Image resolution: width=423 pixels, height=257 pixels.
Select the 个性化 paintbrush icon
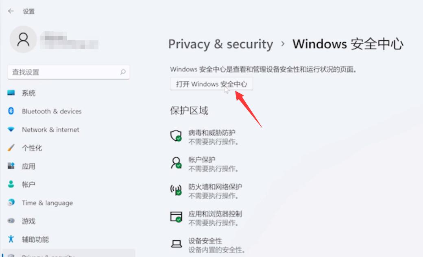click(11, 148)
